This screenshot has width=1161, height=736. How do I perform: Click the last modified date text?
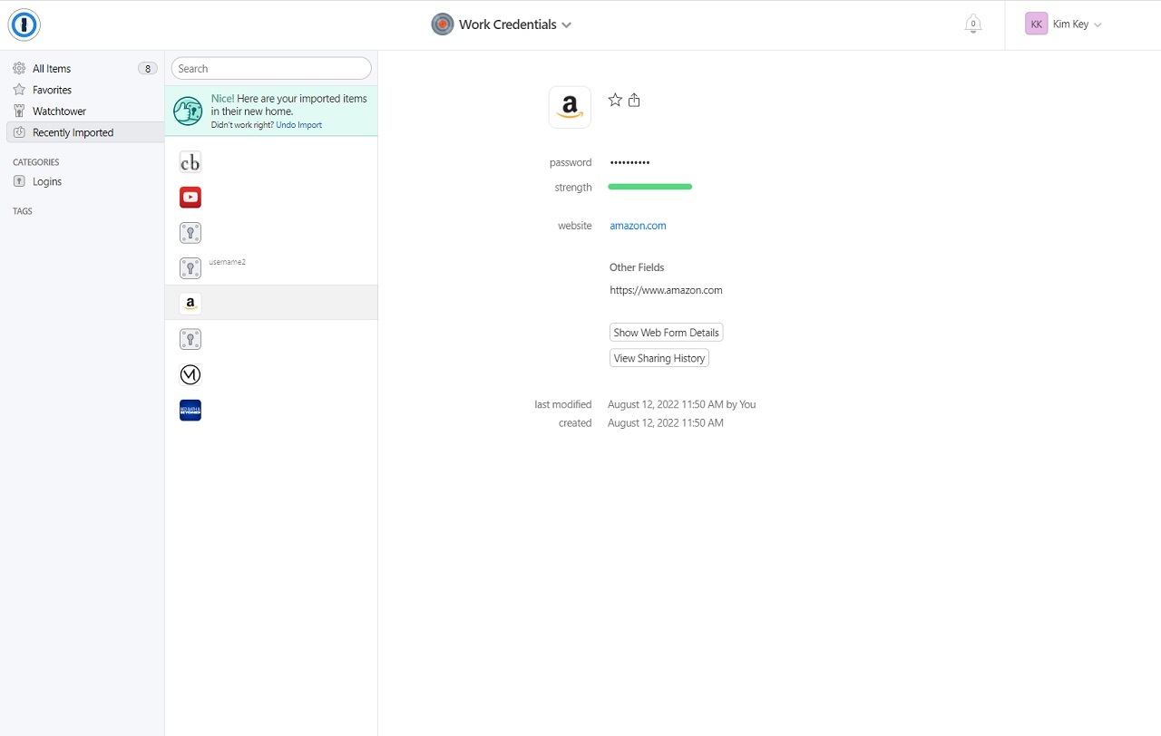[x=681, y=404]
